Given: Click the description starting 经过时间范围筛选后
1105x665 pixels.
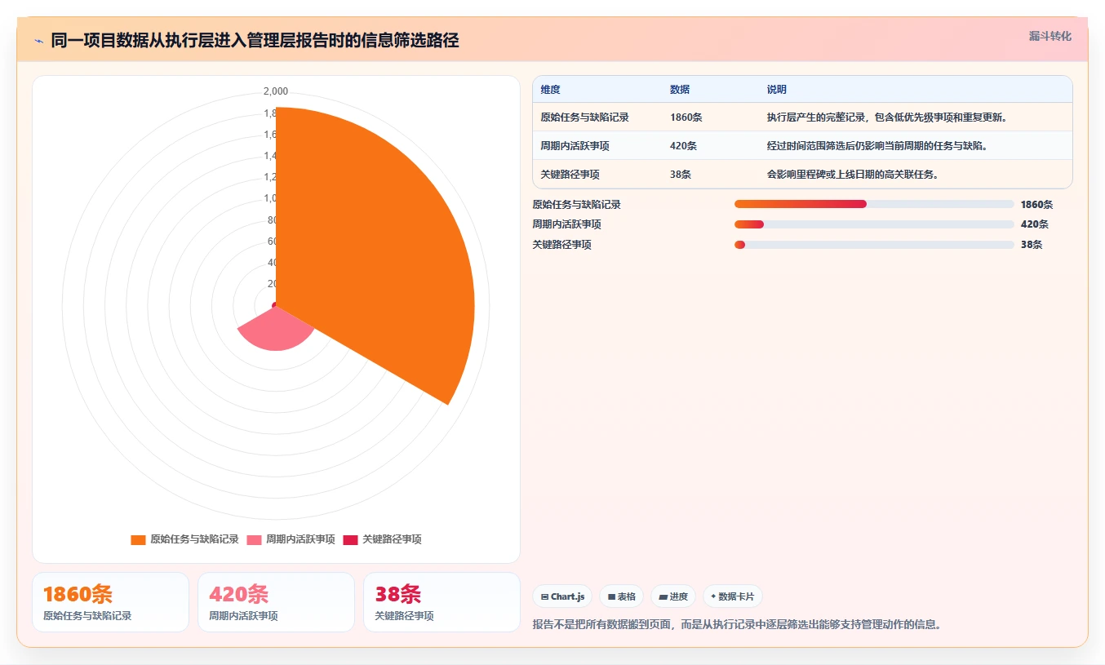Looking at the screenshot, I should [x=877, y=146].
